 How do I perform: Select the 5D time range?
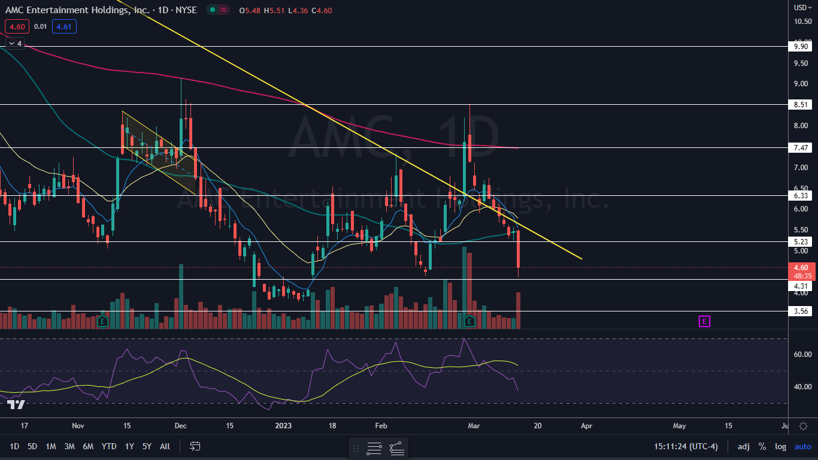click(x=32, y=446)
